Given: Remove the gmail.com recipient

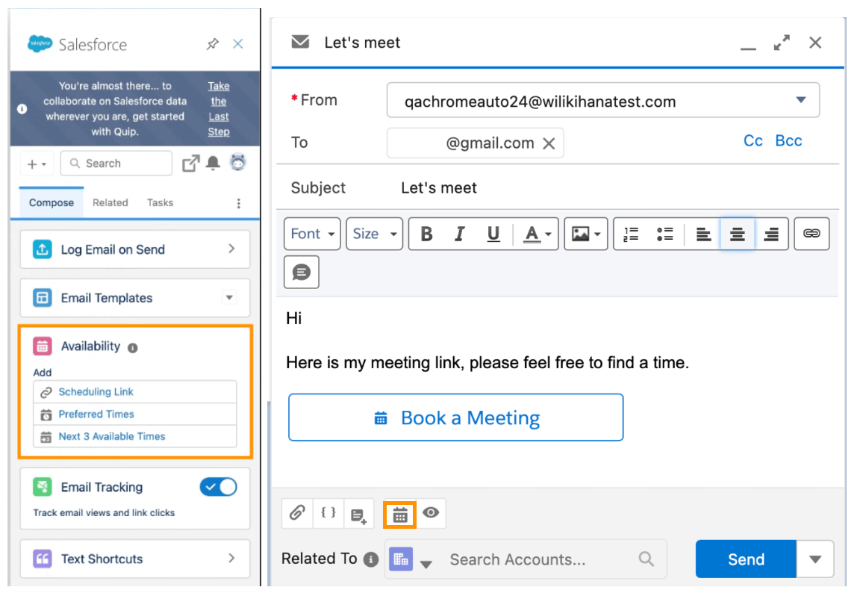Looking at the screenshot, I should [x=549, y=143].
